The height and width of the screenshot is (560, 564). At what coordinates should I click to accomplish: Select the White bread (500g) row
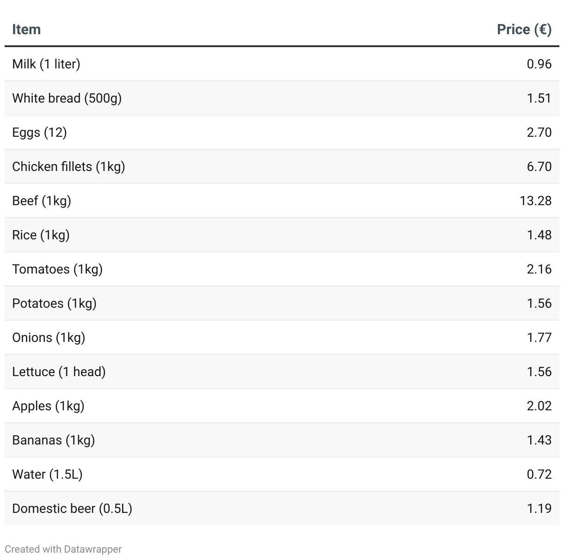coord(67,98)
